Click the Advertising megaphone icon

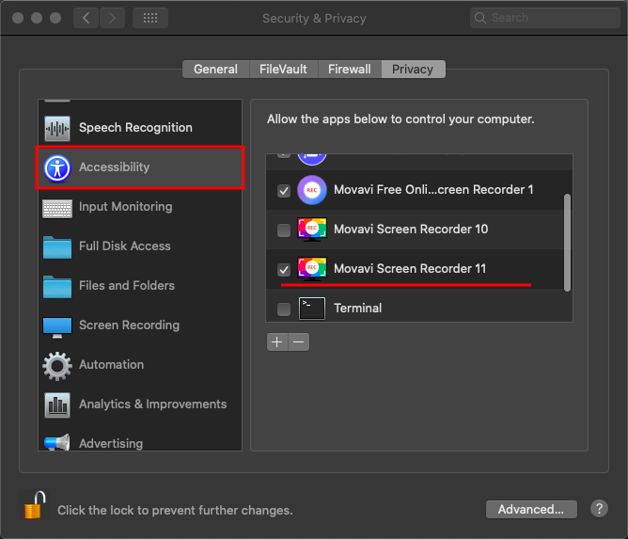[57, 442]
